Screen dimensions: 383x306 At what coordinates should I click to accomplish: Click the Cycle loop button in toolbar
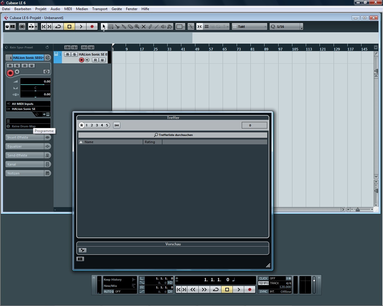58,27
